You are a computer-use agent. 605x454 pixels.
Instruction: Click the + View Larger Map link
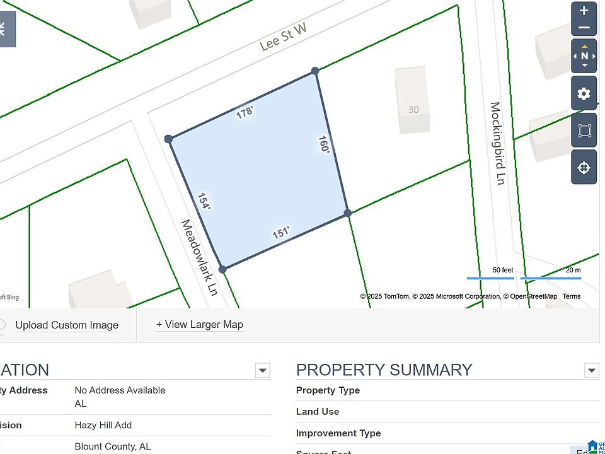point(200,325)
